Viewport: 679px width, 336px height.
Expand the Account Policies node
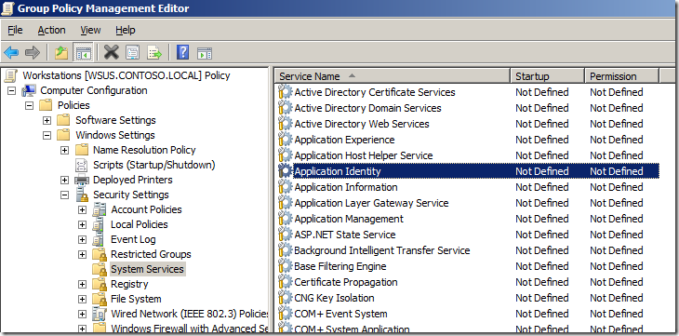click(82, 209)
